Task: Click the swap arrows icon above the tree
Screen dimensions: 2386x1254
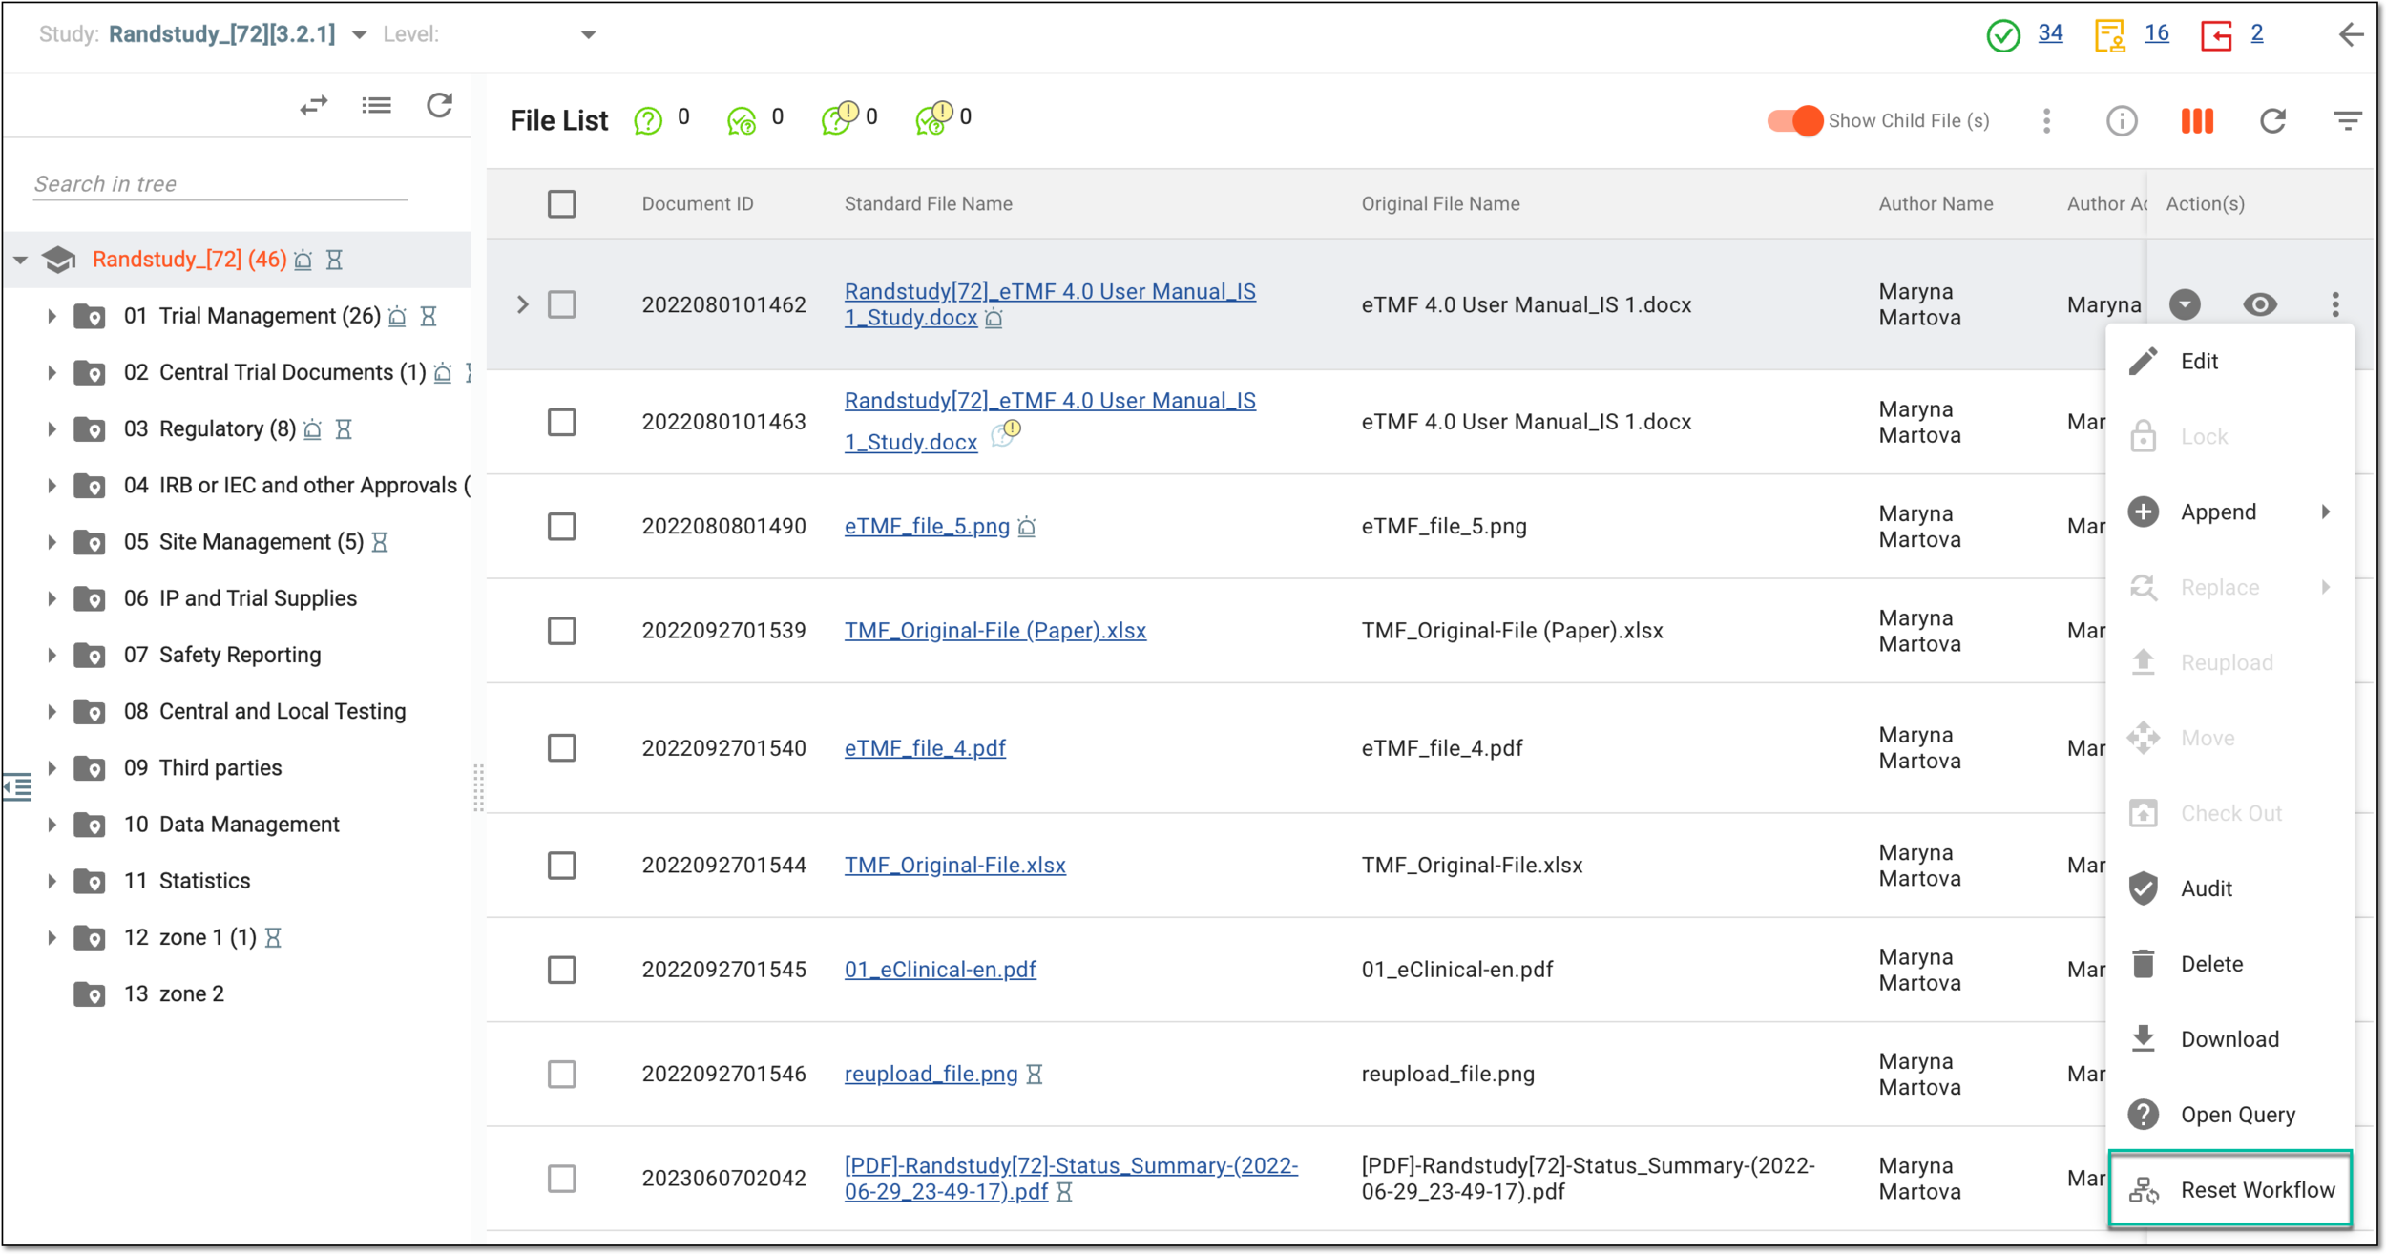Action: pos(314,105)
